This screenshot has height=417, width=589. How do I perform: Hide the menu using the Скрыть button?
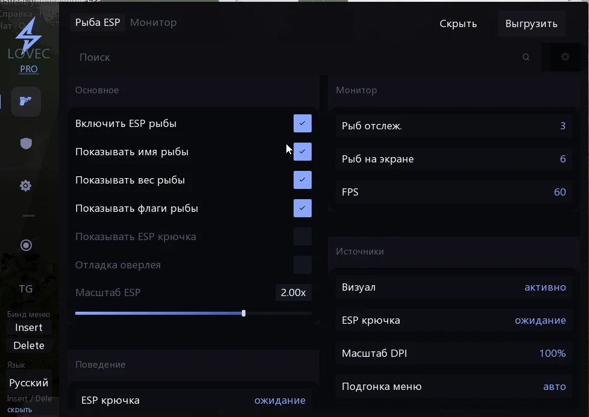point(458,23)
